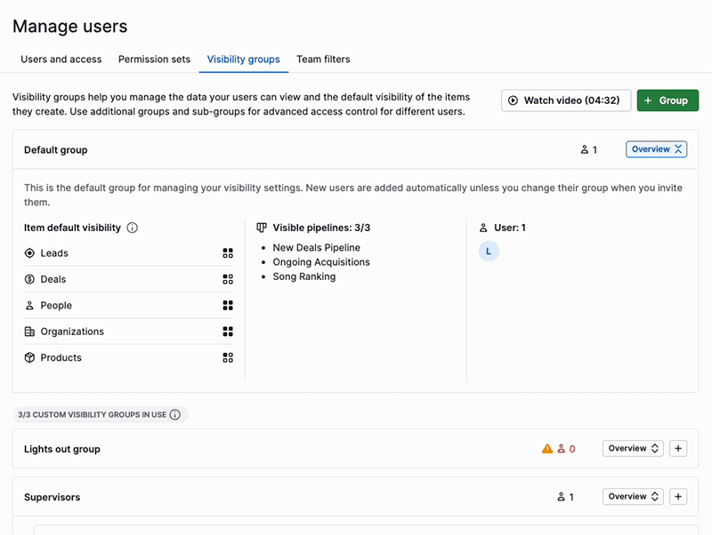Add a sub-group under Supervisors with the plus button
712x535 pixels.
[x=678, y=497]
